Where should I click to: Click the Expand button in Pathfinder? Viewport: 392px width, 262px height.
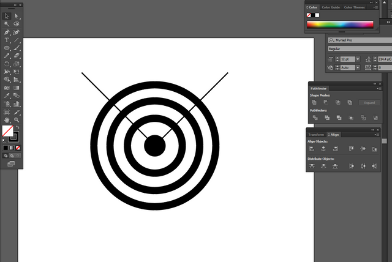click(x=369, y=103)
